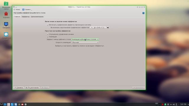Switch to the Главное tab
Screen dimensions: 189x106
pos(17,16)
